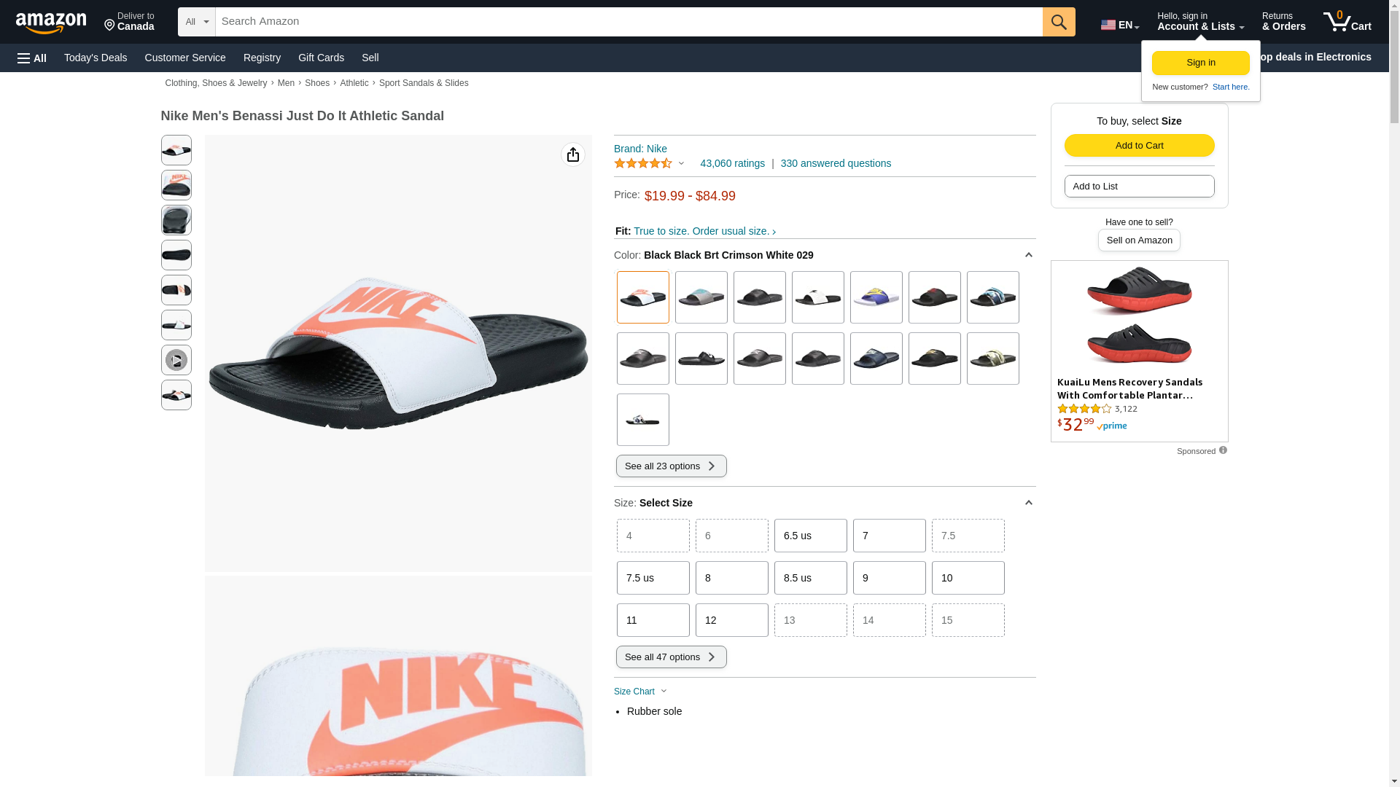Open 330 answered questions link
This screenshot has width=1400, height=787.
(836, 163)
